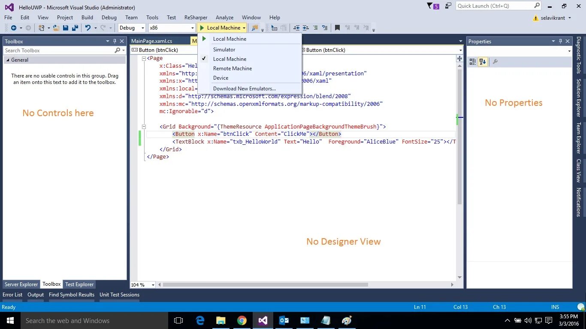The width and height of the screenshot is (586, 329).
Task: Collapse the Page element outline
Action: click(144, 58)
